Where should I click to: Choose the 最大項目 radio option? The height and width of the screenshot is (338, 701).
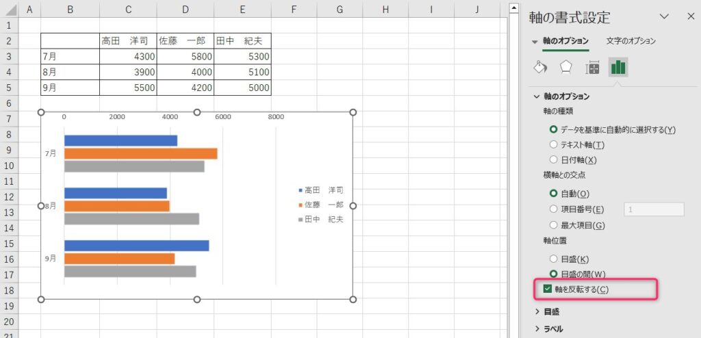pyautogui.click(x=553, y=225)
